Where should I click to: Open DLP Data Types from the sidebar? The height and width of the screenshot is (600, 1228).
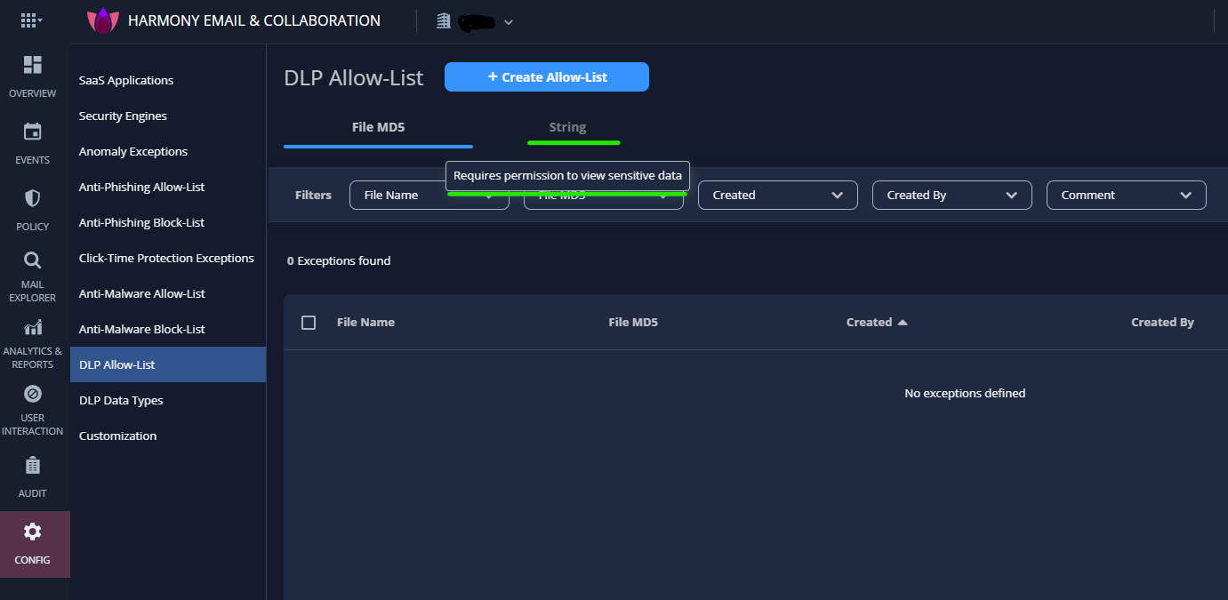coord(121,400)
